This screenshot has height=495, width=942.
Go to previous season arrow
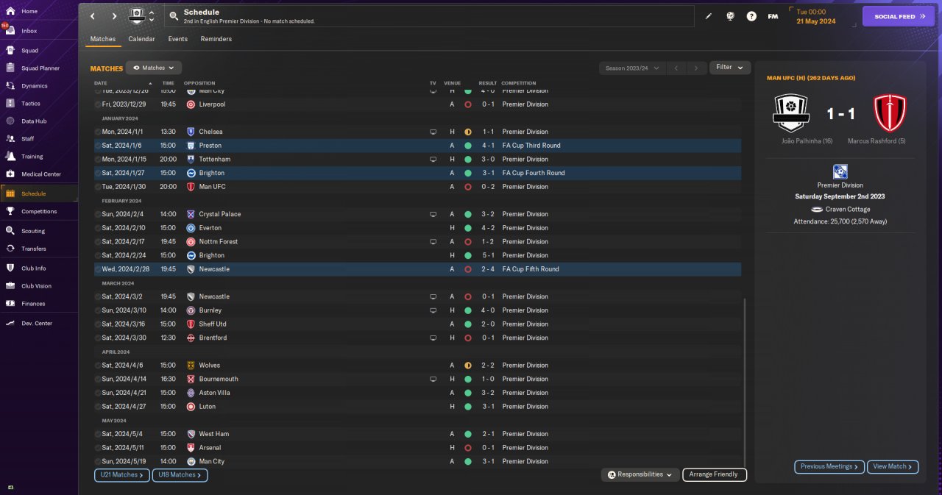coord(676,68)
